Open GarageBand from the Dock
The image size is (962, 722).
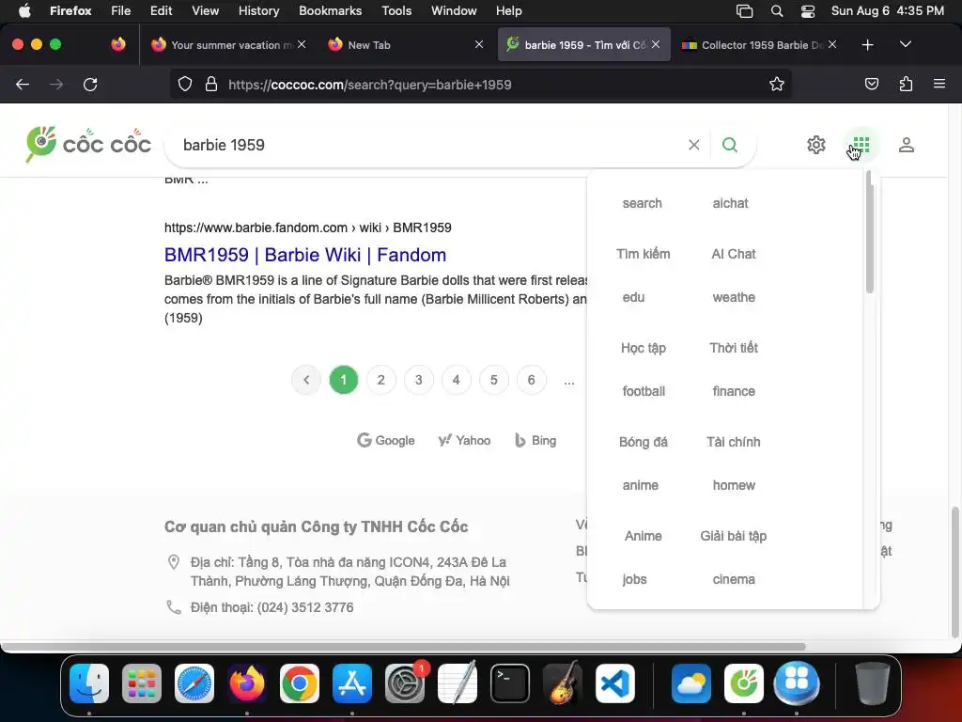pos(563,683)
